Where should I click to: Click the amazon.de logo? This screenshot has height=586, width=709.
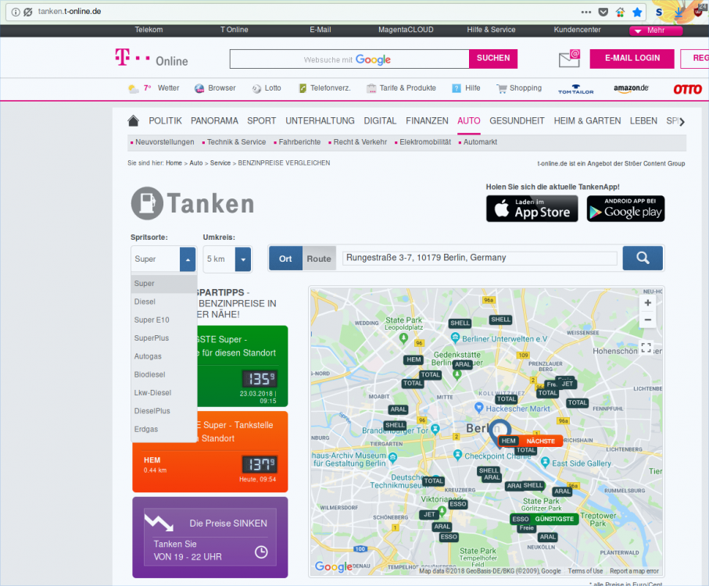(631, 88)
